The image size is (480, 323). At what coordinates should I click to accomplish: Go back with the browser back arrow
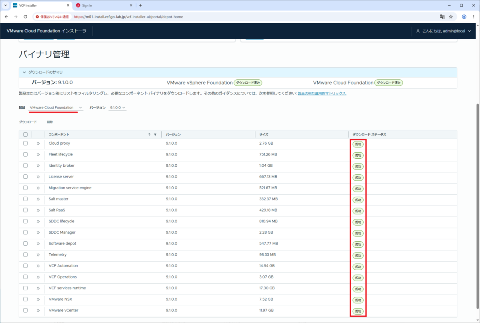click(6, 17)
